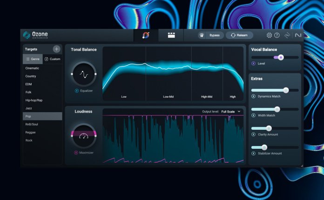
Task: Click the Loudness Maximizer dial
Action: [x=84, y=136]
